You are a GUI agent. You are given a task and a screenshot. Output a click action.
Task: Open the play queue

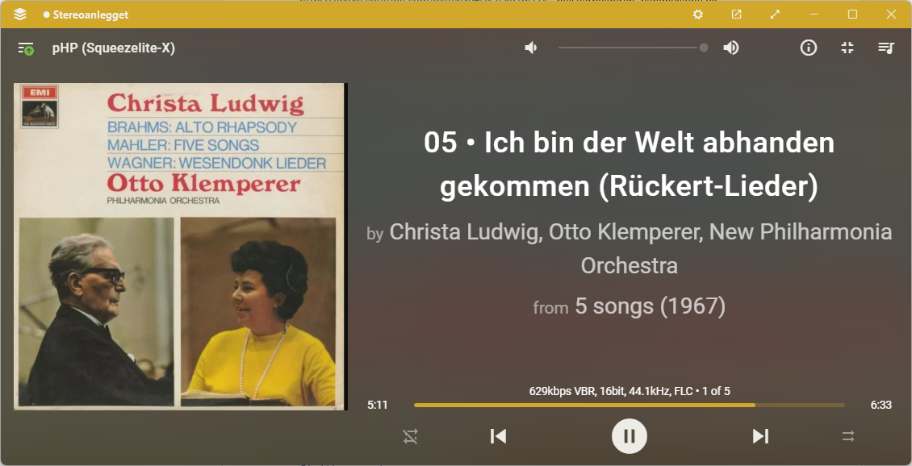pyautogui.click(x=886, y=48)
